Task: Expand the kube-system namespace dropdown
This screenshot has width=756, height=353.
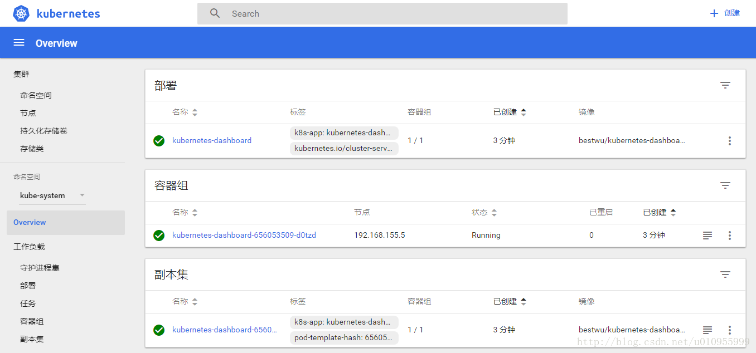Action: point(52,195)
